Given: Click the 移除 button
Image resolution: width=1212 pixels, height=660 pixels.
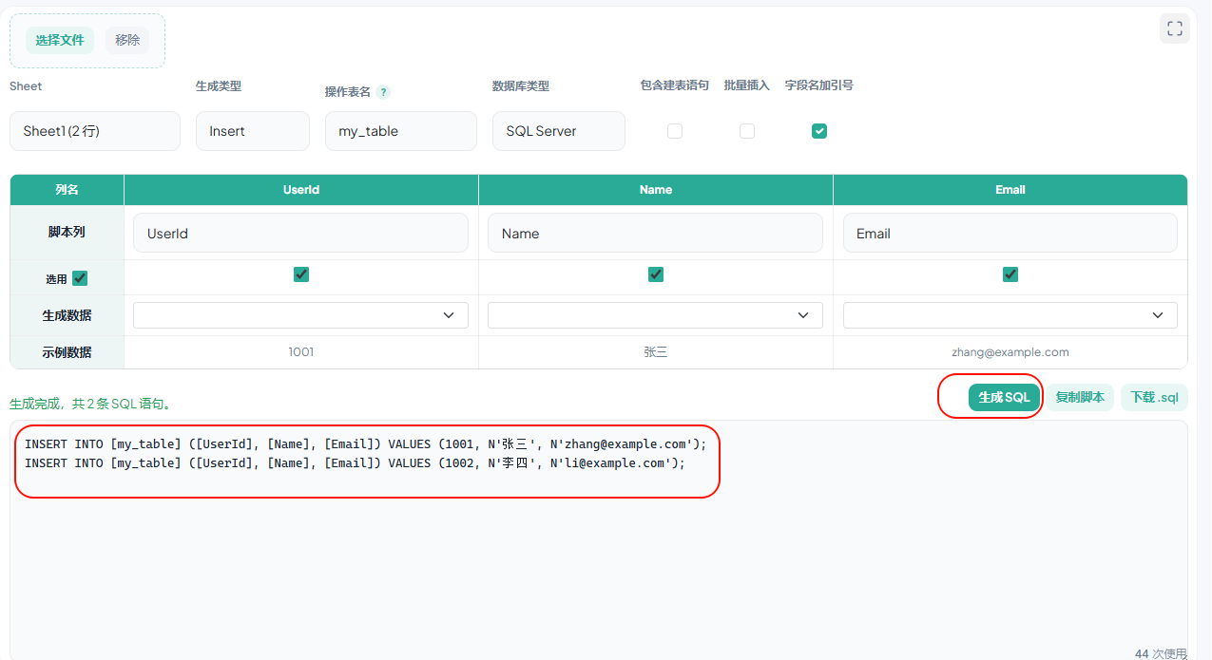Looking at the screenshot, I should coord(127,40).
